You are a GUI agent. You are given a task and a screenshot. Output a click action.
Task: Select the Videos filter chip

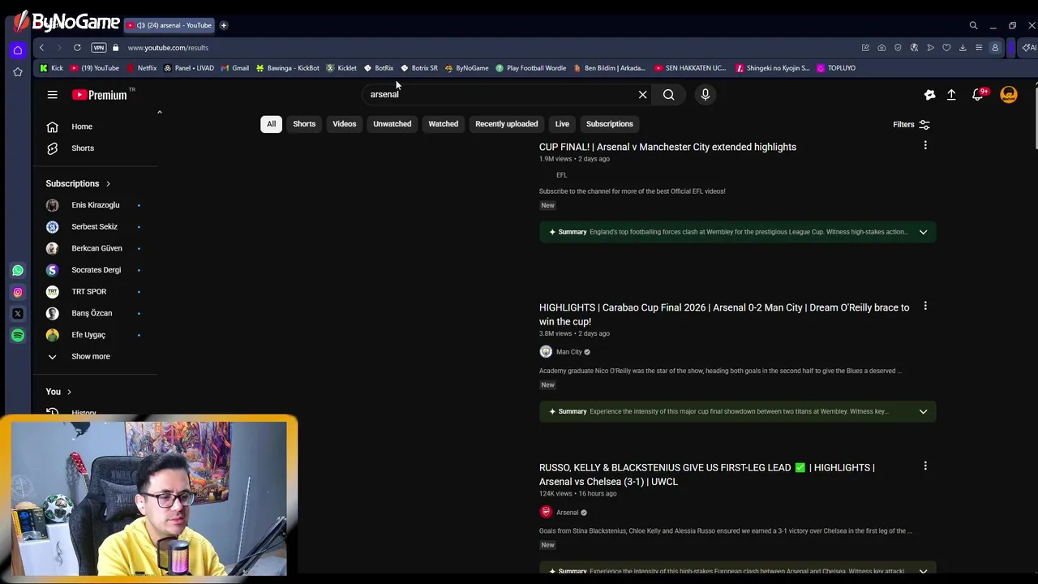344,124
